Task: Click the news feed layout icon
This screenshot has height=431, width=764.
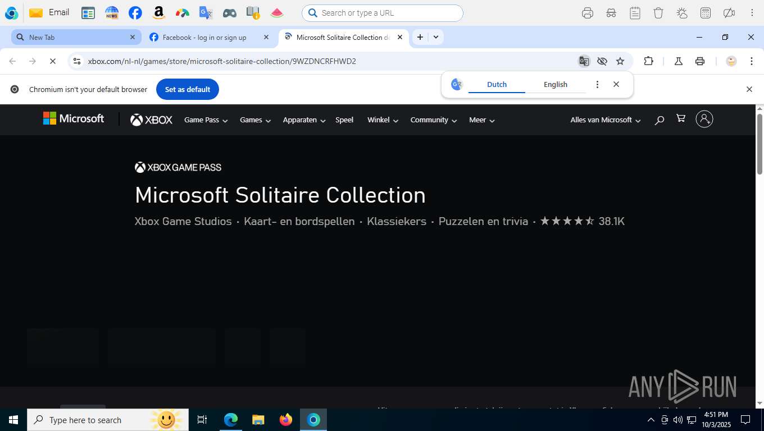Action: (88, 13)
